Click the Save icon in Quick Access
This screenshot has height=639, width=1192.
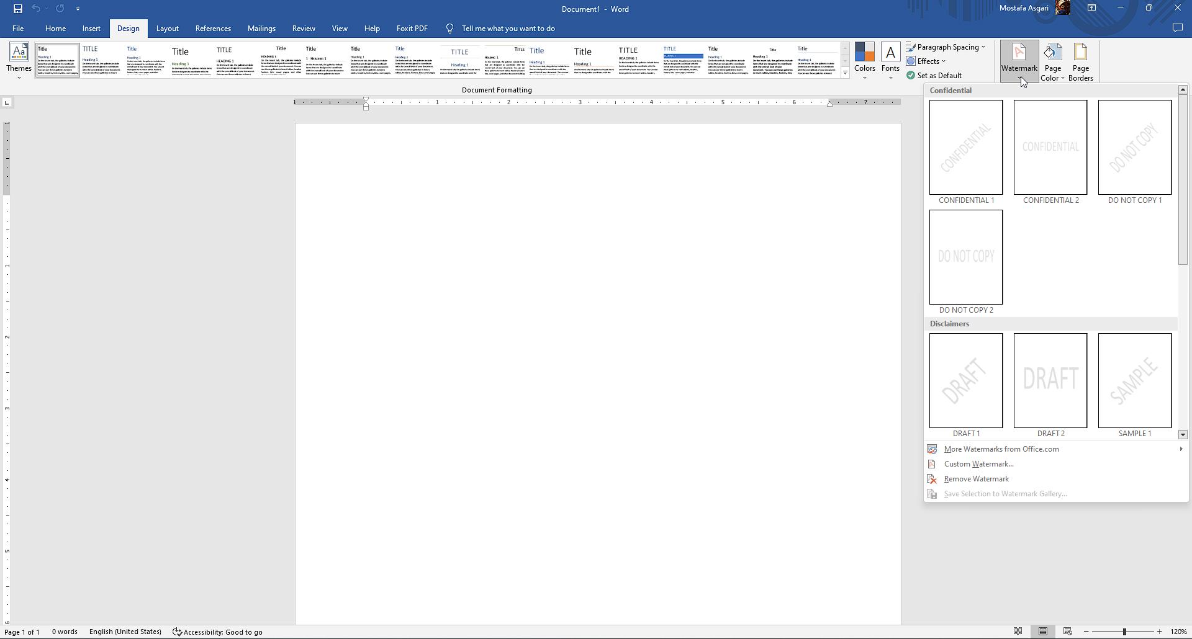point(17,9)
